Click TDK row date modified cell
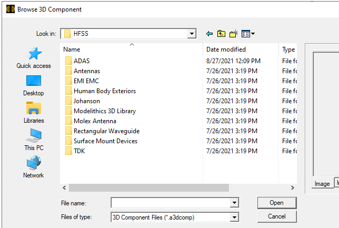 (x=232, y=151)
